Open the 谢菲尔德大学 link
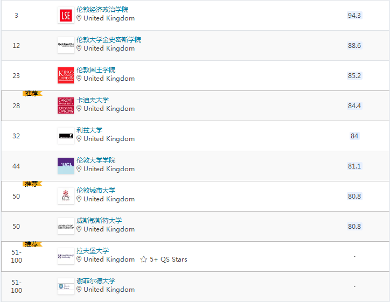The width and height of the screenshot is (390, 302). click(96, 281)
